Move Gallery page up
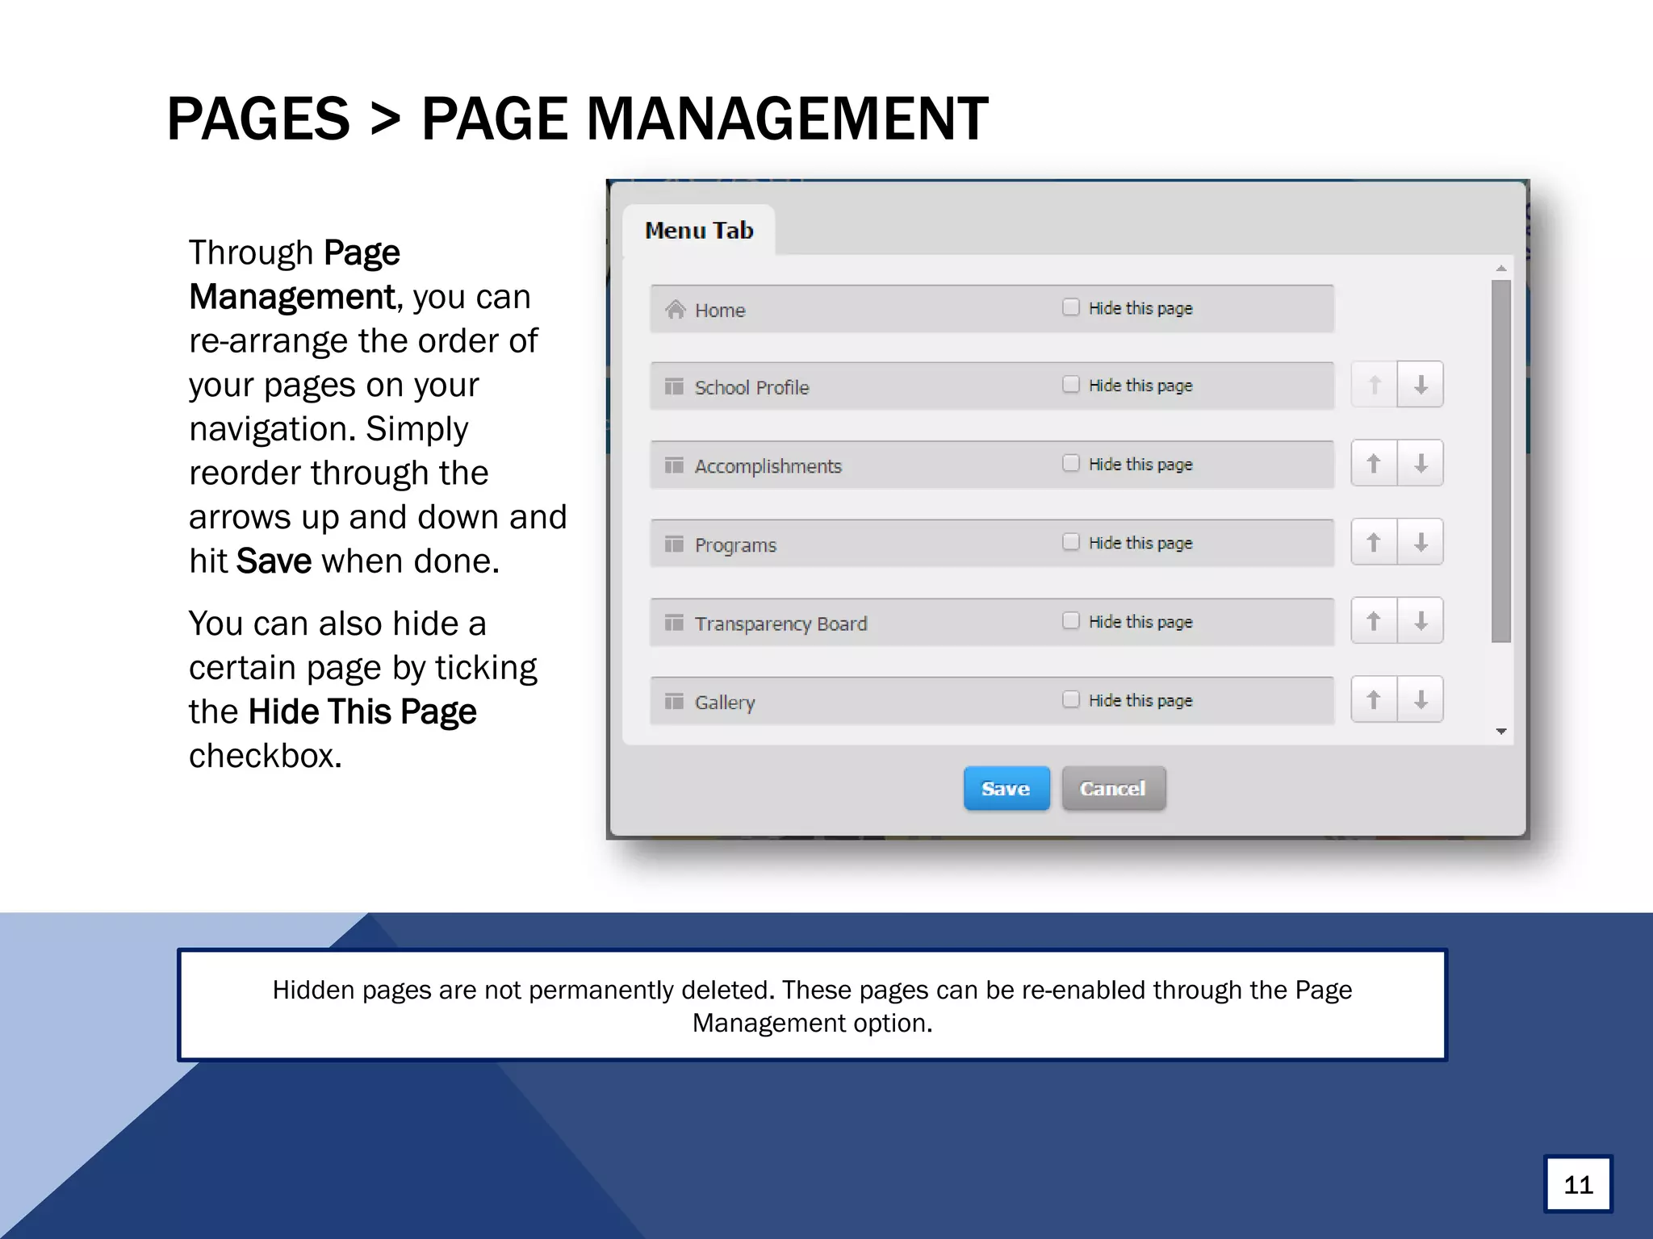 (x=1374, y=699)
